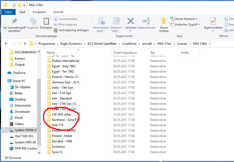Viewport: 234px width, 162px height.
Task: Sort by the Name column header
Action: 51,52
